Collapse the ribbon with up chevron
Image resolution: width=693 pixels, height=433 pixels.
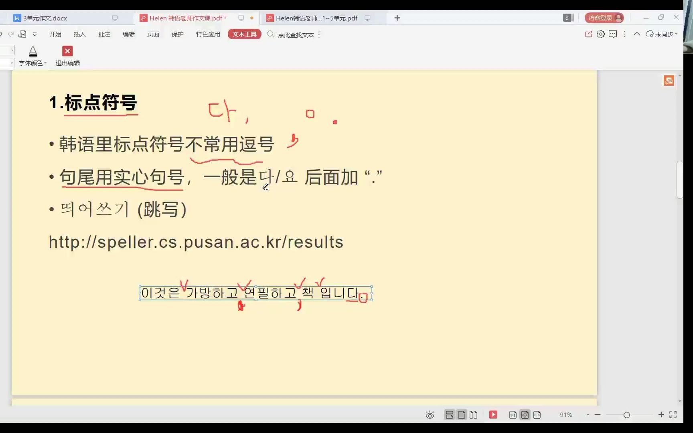[637, 34]
